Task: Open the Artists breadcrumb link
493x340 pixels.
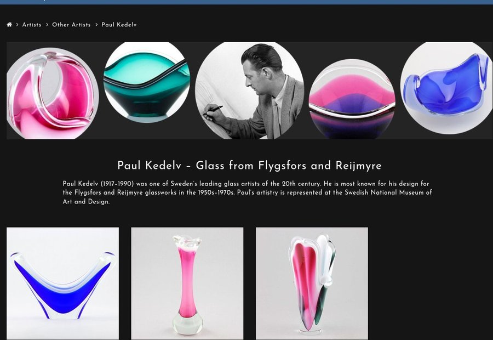Action: click(x=32, y=25)
